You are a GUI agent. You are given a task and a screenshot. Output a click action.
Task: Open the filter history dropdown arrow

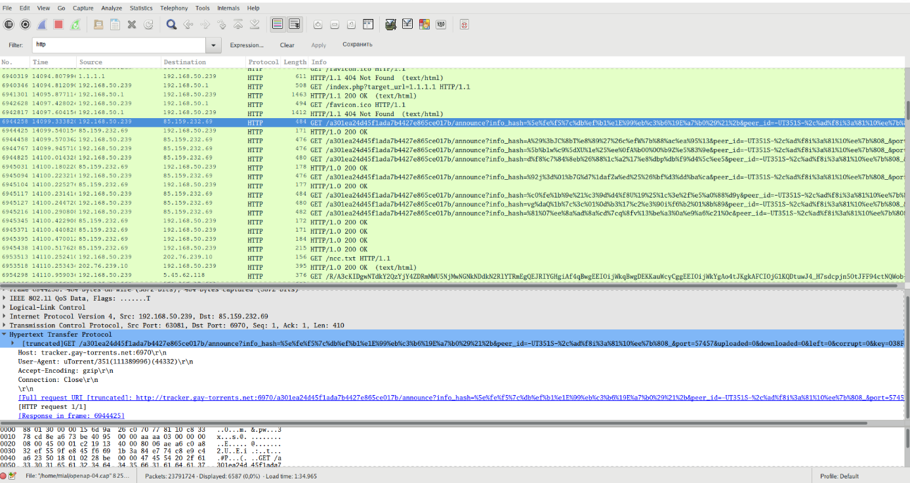click(x=213, y=45)
